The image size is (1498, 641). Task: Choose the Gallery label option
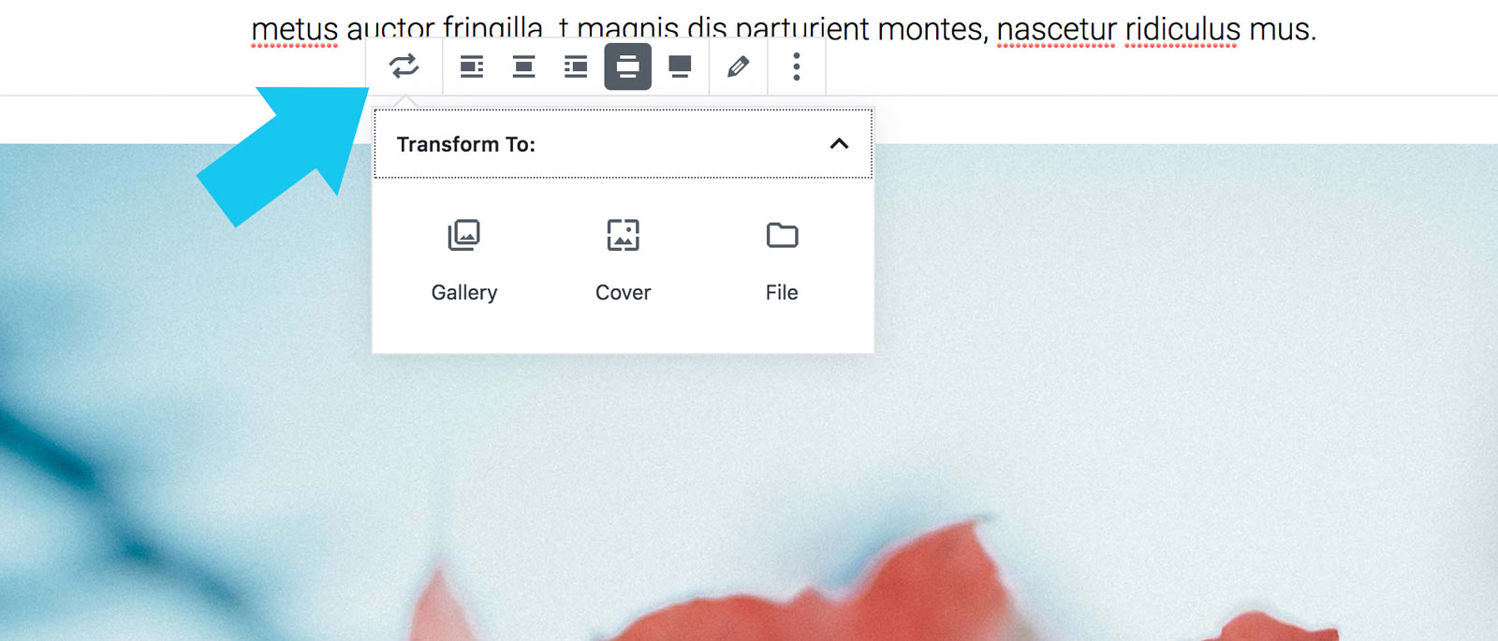pos(464,293)
